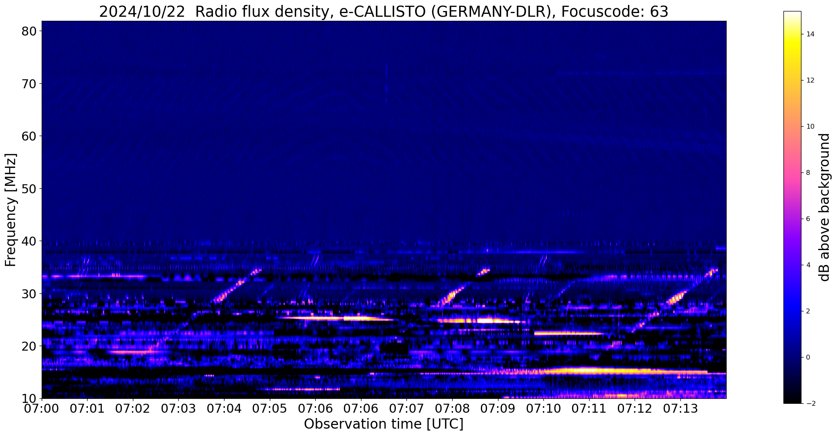The image size is (837, 436).
Task: Click the "dB above background" colorbar label
Action: (x=825, y=207)
